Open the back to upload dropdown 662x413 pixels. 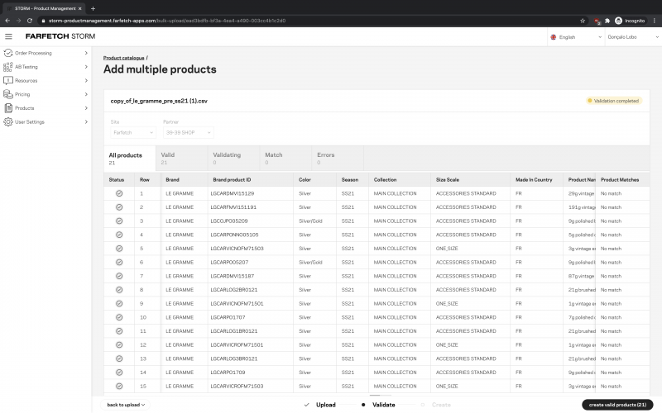point(126,405)
